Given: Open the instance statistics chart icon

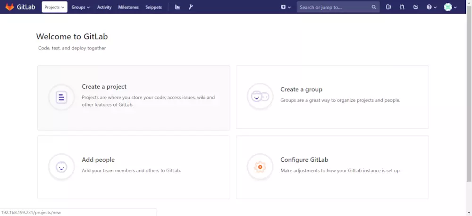Looking at the screenshot, I should (177, 7).
